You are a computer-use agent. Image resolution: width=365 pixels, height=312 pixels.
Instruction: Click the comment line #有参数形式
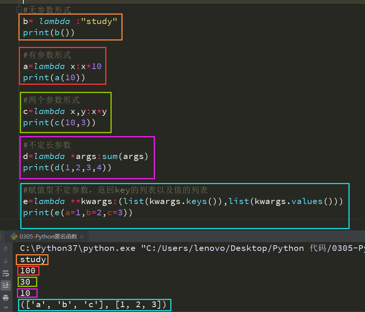click(47, 55)
